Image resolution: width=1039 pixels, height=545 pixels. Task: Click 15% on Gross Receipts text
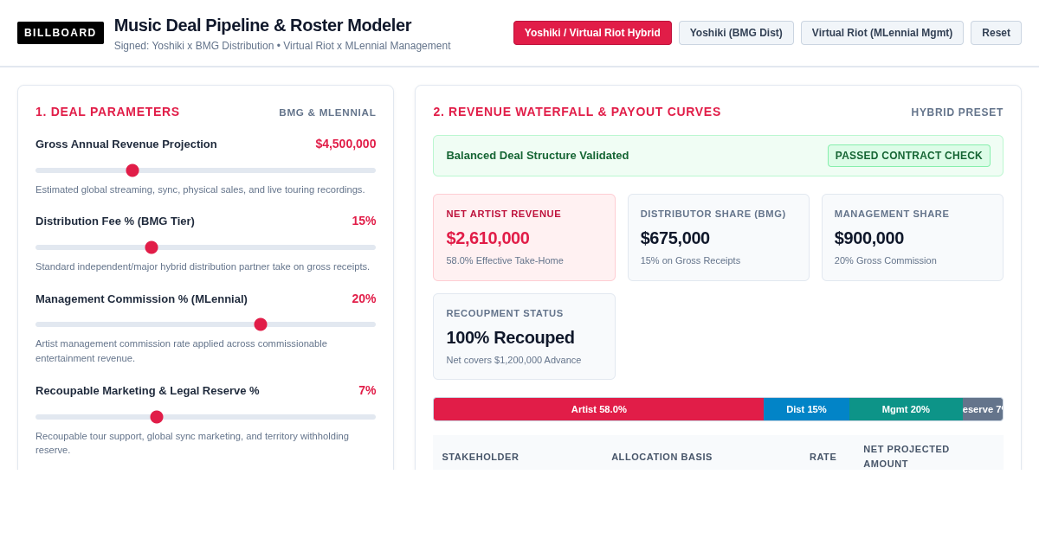[x=690, y=260]
